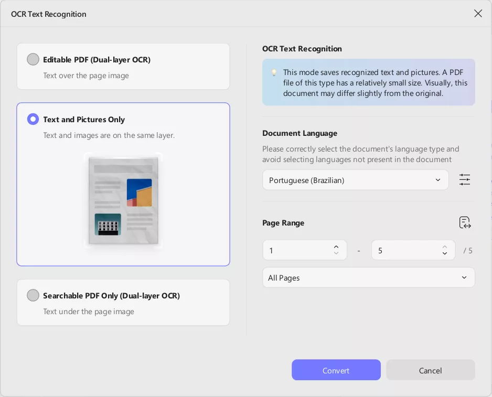Open the All Pages dropdown
Screen dimensions: 492x397
point(369,277)
